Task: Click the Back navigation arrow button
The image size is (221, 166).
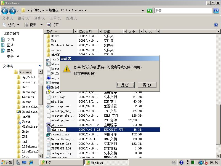Action: point(5,11)
